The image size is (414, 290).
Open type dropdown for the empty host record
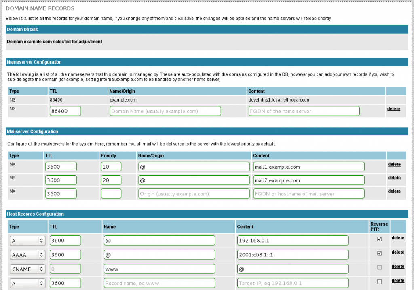(27, 283)
